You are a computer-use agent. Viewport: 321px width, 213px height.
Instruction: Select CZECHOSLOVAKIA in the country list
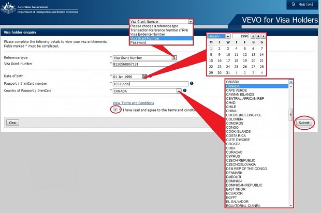pos(257,164)
